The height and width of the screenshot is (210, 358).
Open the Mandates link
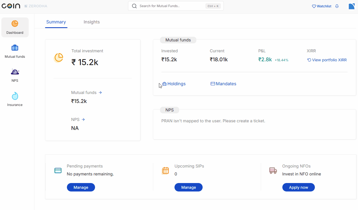pyautogui.click(x=223, y=84)
